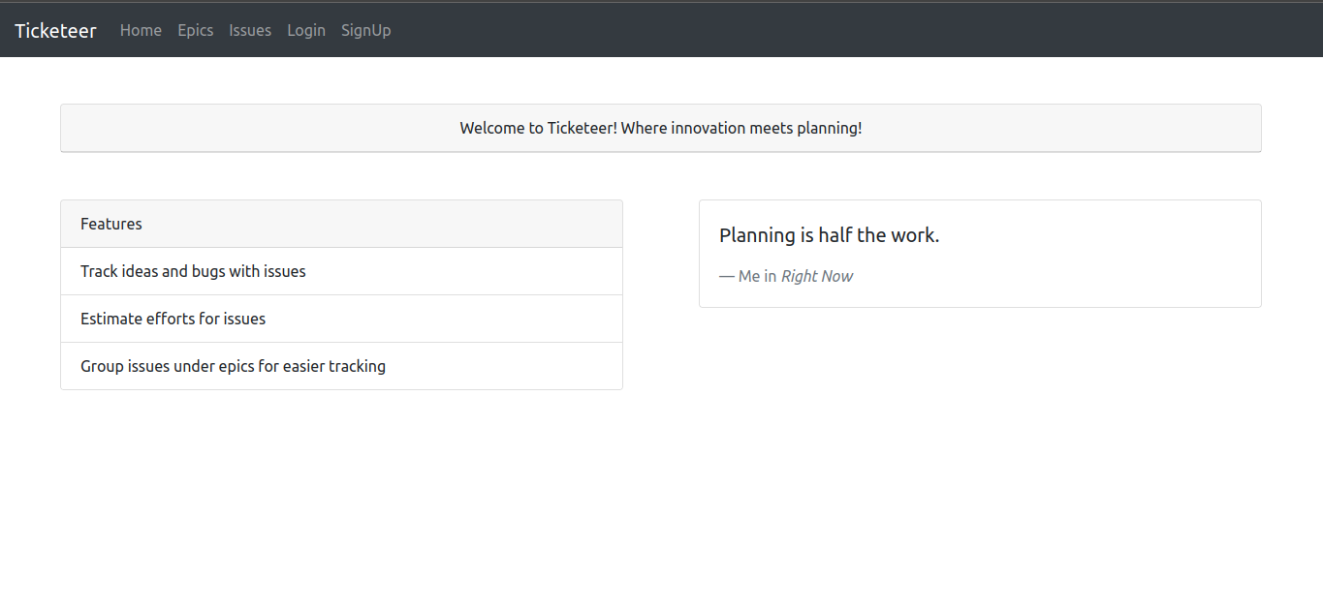Click the Features panel header
The height and width of the screenshot is (610, 1323).
pyautogui.click(x=110, y=224)
